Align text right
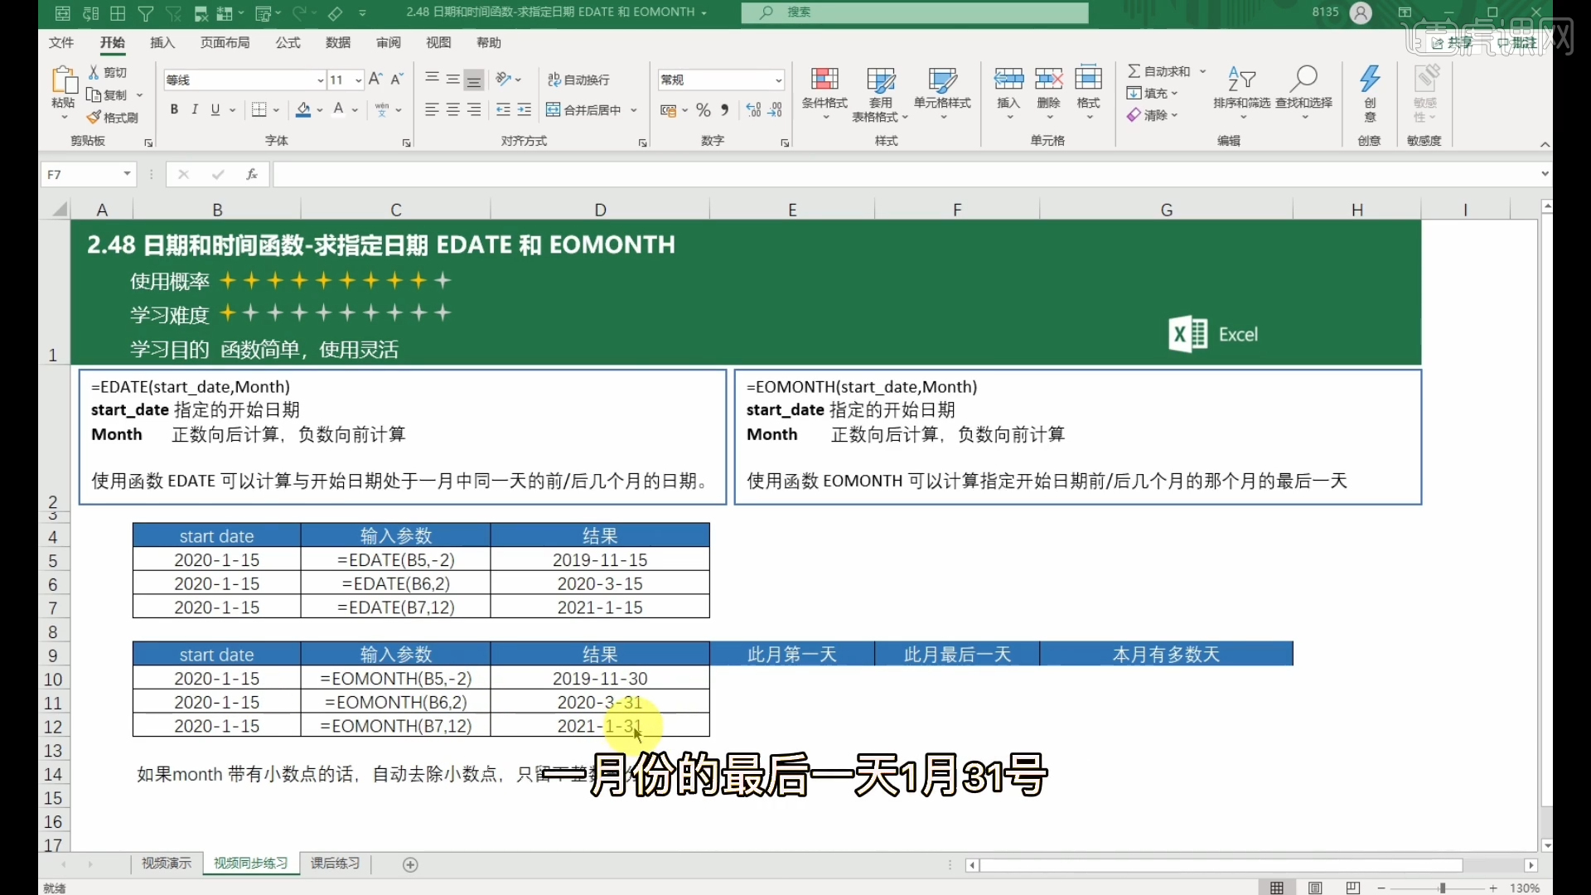 (x=474, y=109)
